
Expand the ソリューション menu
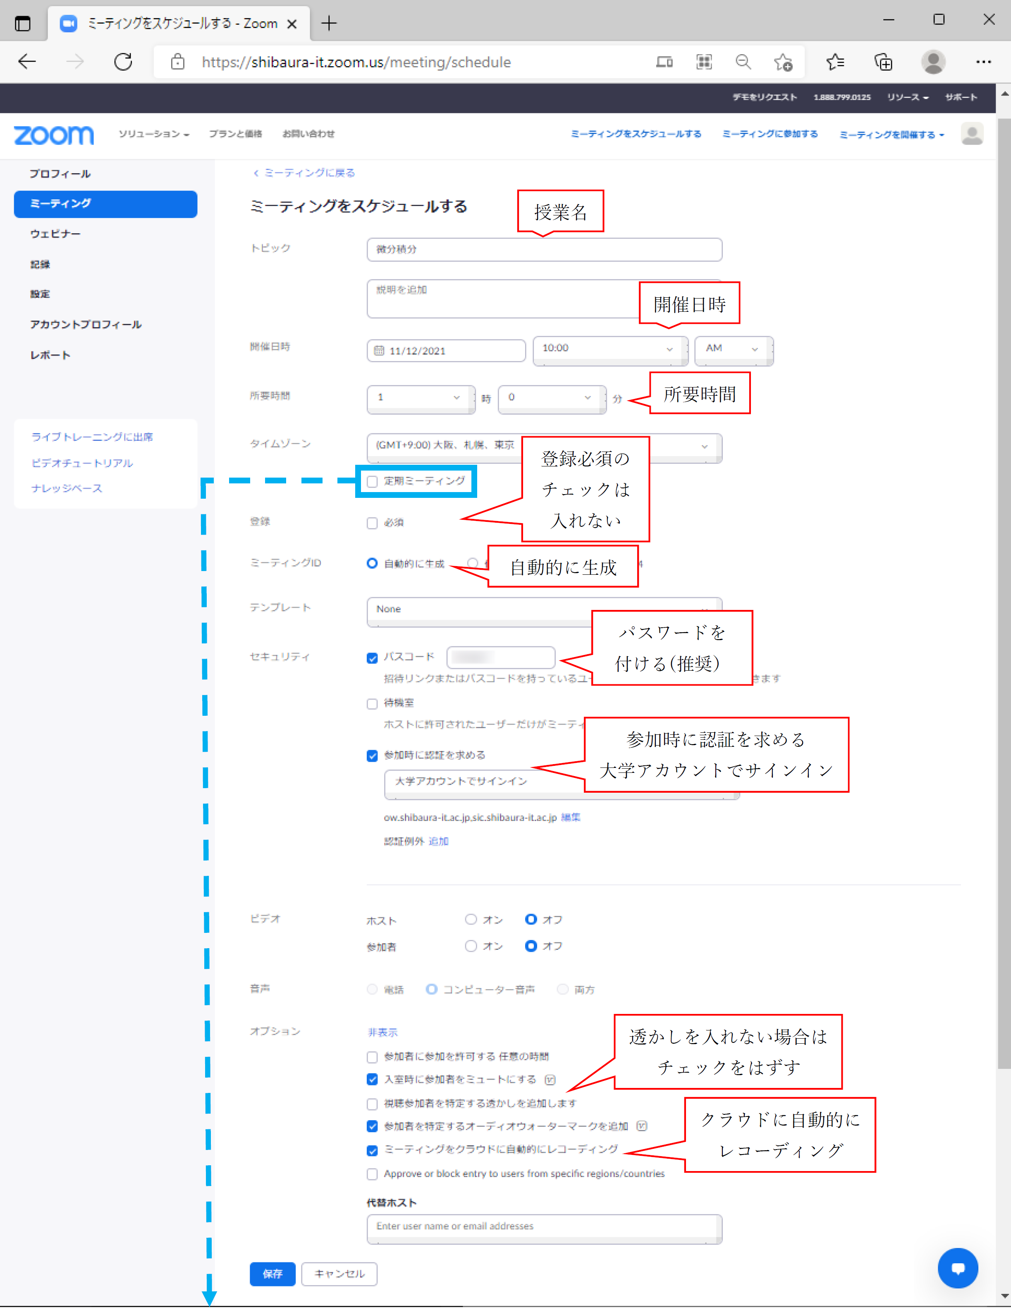(153, 134)
